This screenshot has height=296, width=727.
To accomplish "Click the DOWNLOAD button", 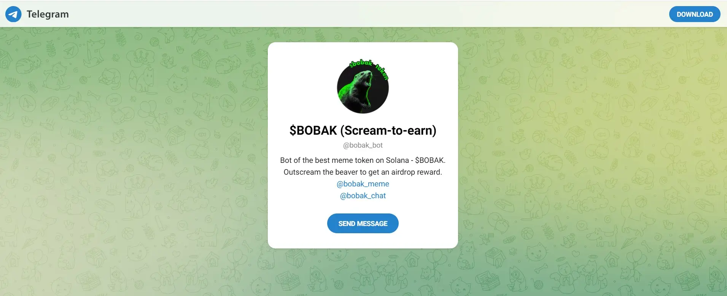I will pos(695,14).
